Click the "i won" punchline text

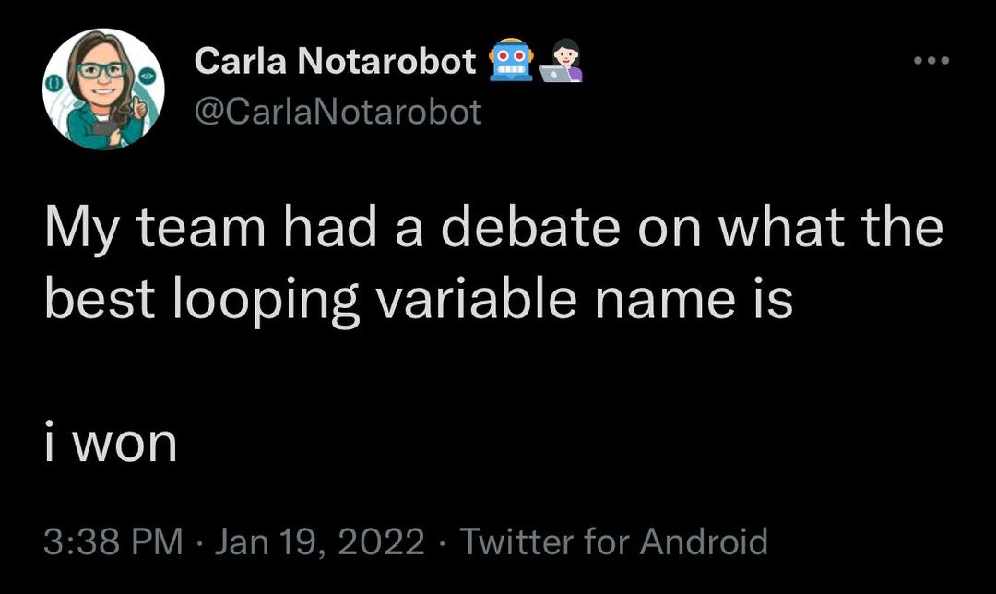coord(112,443)
